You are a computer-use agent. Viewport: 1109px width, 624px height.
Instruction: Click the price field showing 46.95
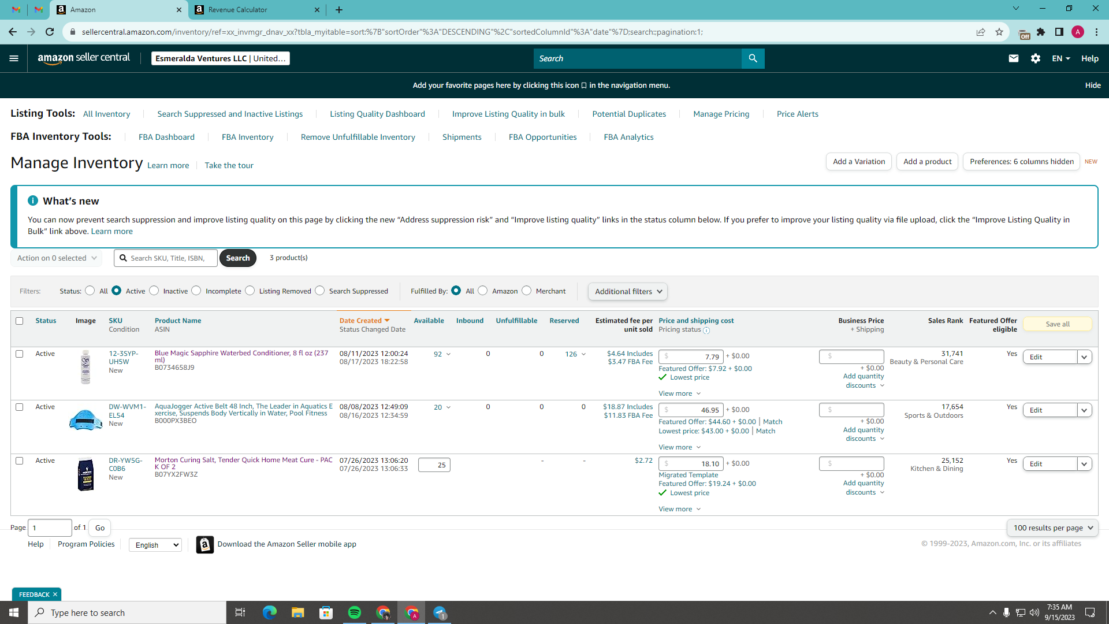click(691, 410)
